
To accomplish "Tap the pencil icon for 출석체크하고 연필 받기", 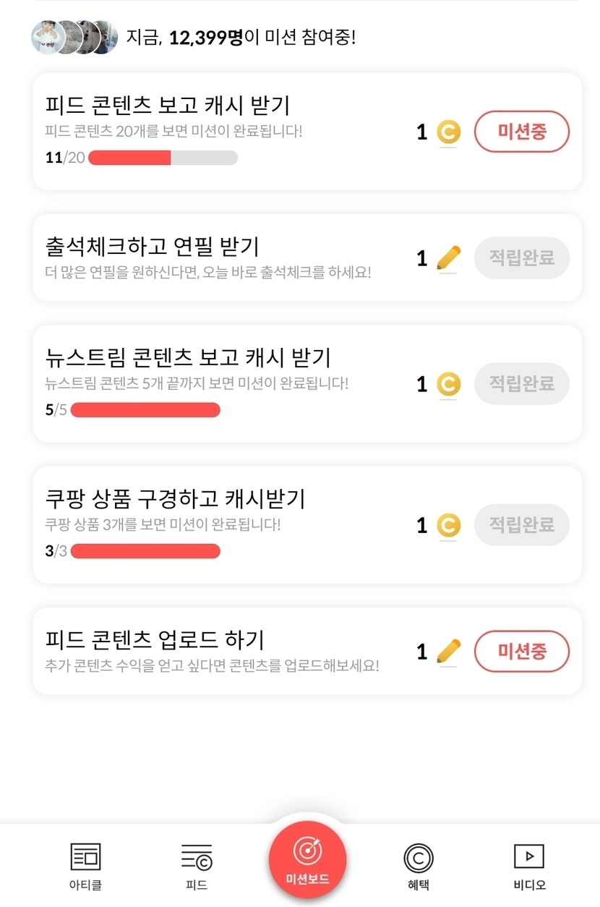I will [x=448, y=258].
